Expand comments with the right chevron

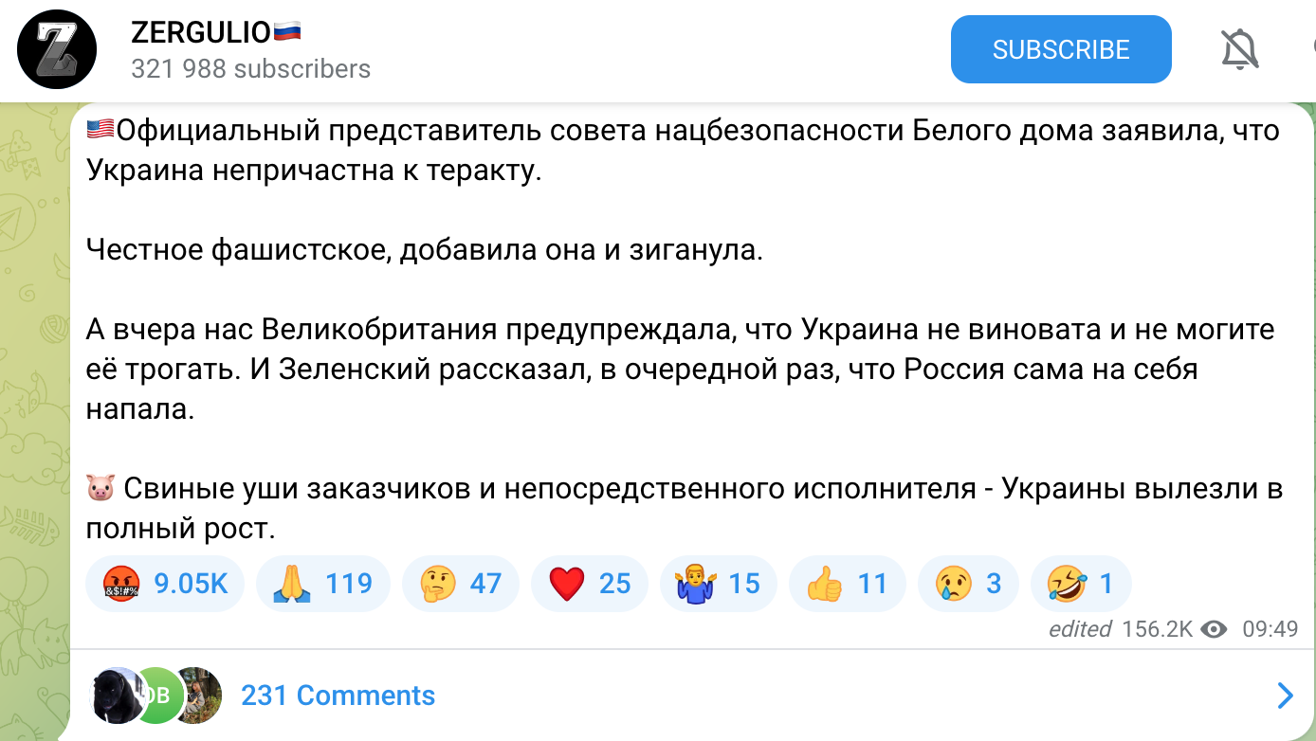coord(1285,696)
